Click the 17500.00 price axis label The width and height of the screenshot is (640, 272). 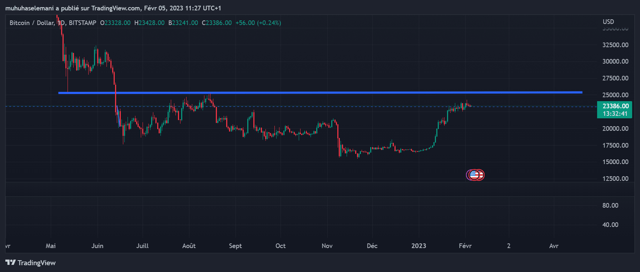615,145
